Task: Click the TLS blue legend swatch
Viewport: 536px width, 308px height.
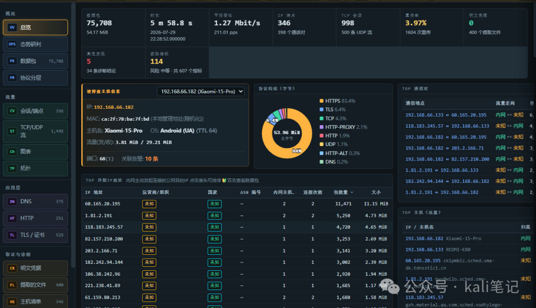Action: click(x=321, y=109)
